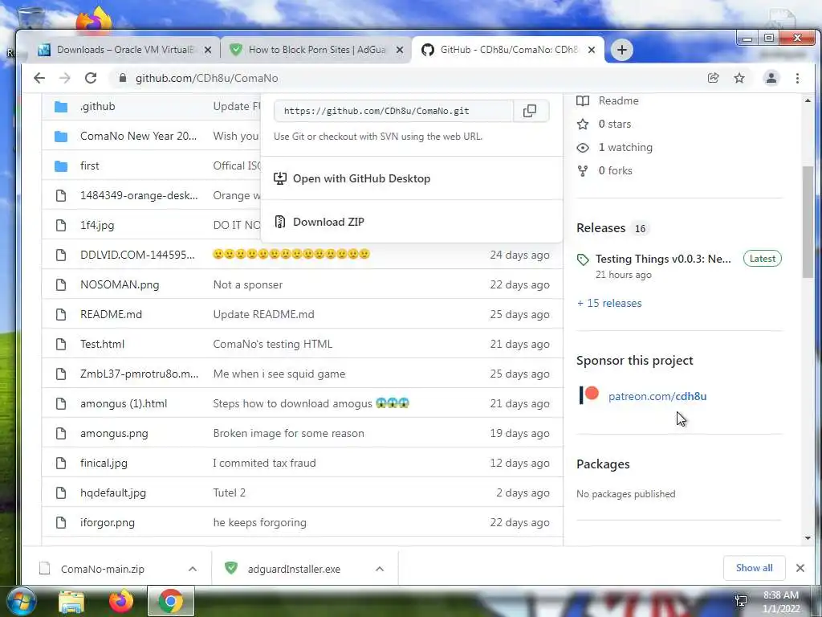The height and width of the screenshot is (617, 822).
Task: Reload the GitHub page
Action: (x=91, y=78)
